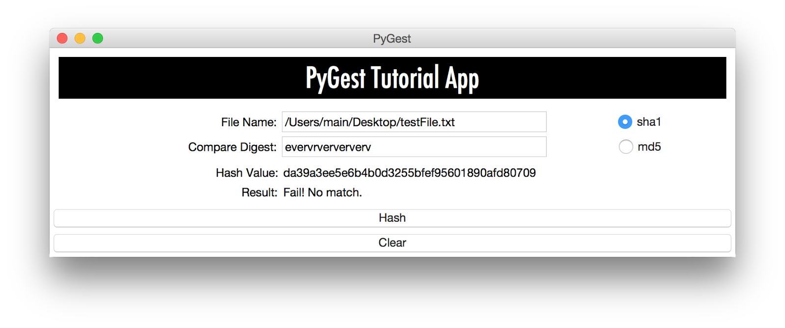The width and height of the screenshot is (785, 328).
Task: Select the md5 radio button
Action: click(x=626, y=146)
